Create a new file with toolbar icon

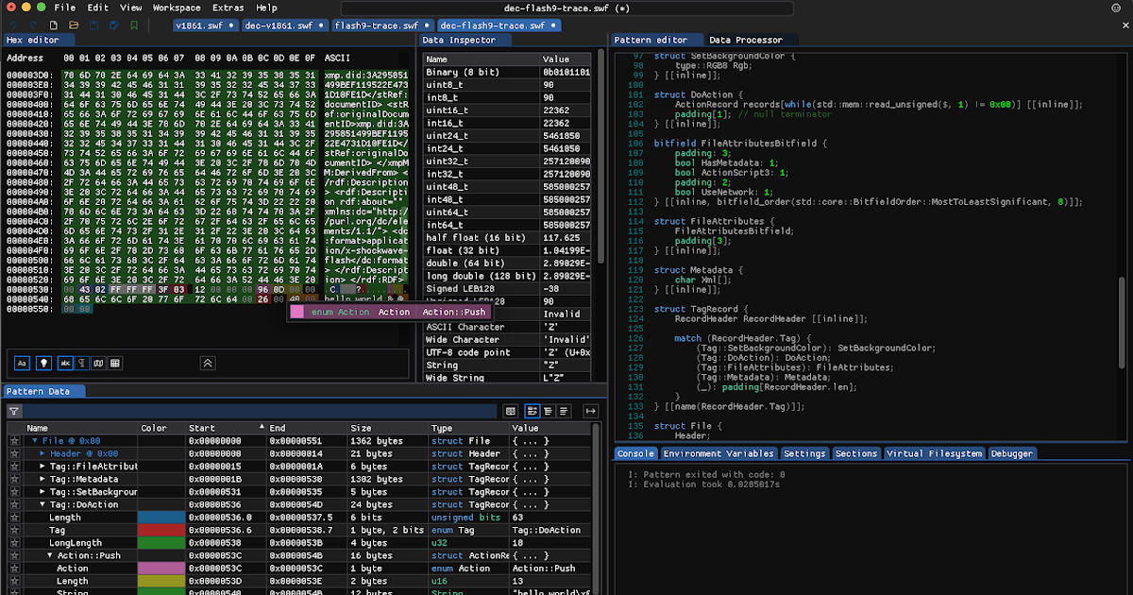coord(54,25)
